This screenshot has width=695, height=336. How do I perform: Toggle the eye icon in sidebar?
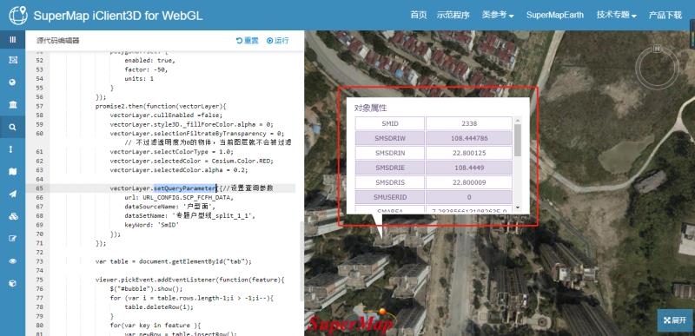12,261
